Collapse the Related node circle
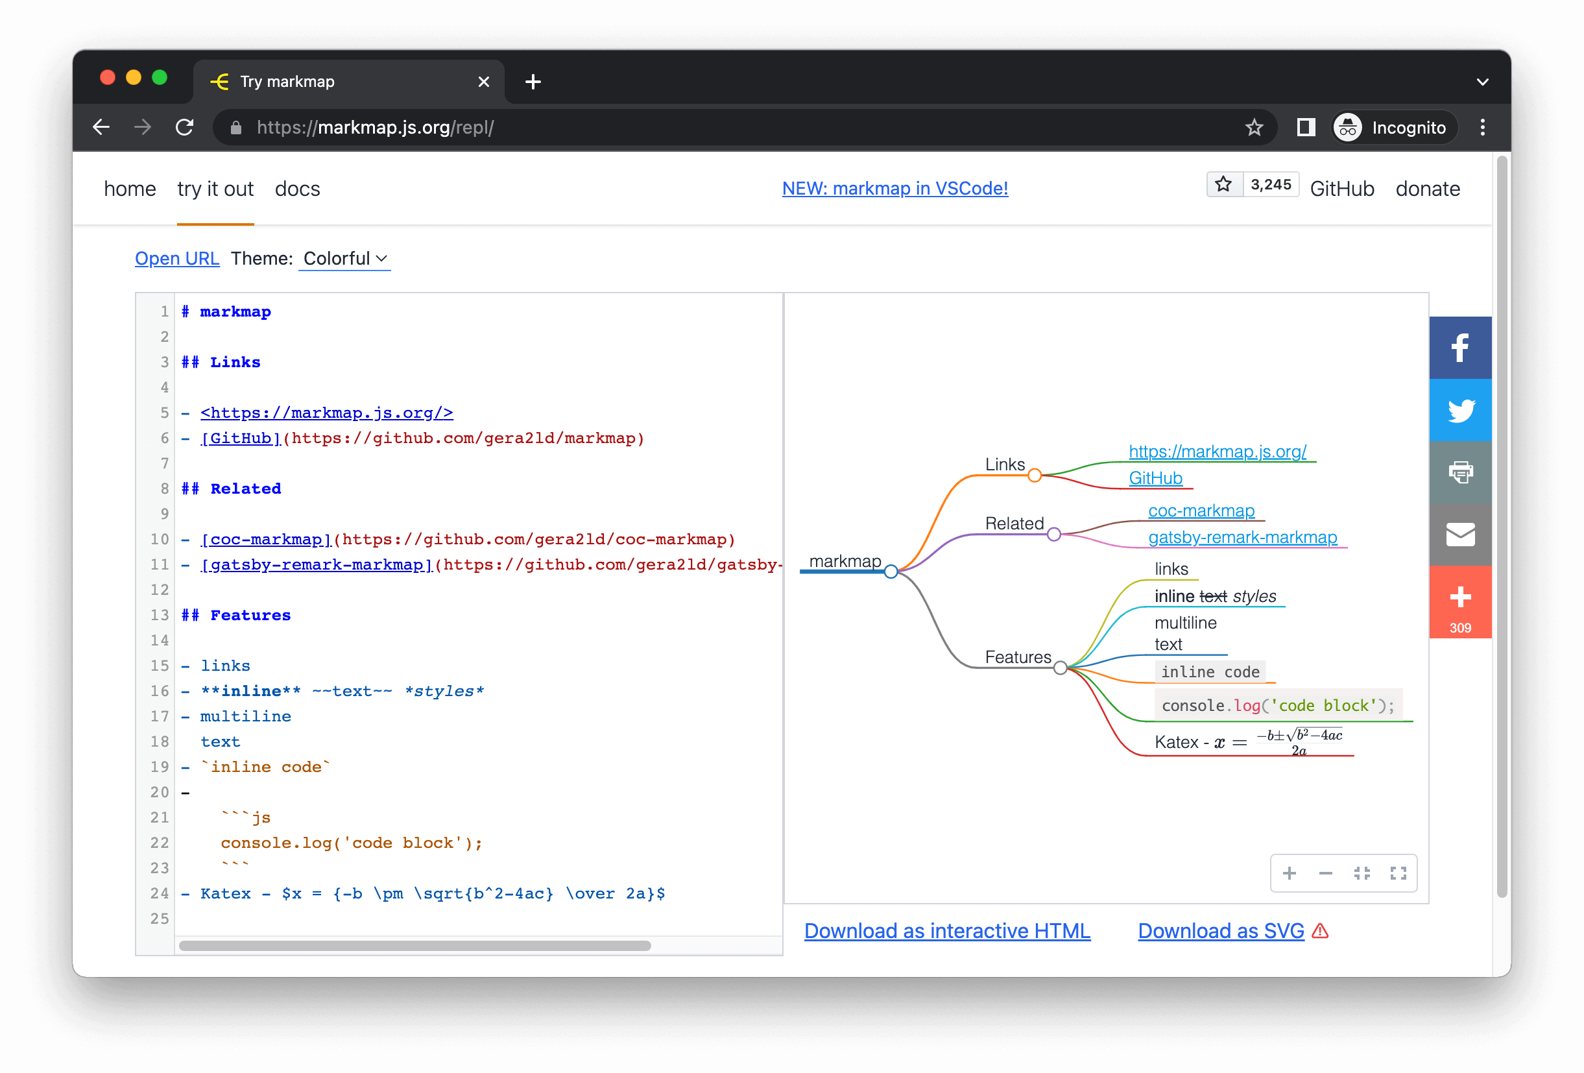The image size is (1584, 1073). pos(1053,535)
